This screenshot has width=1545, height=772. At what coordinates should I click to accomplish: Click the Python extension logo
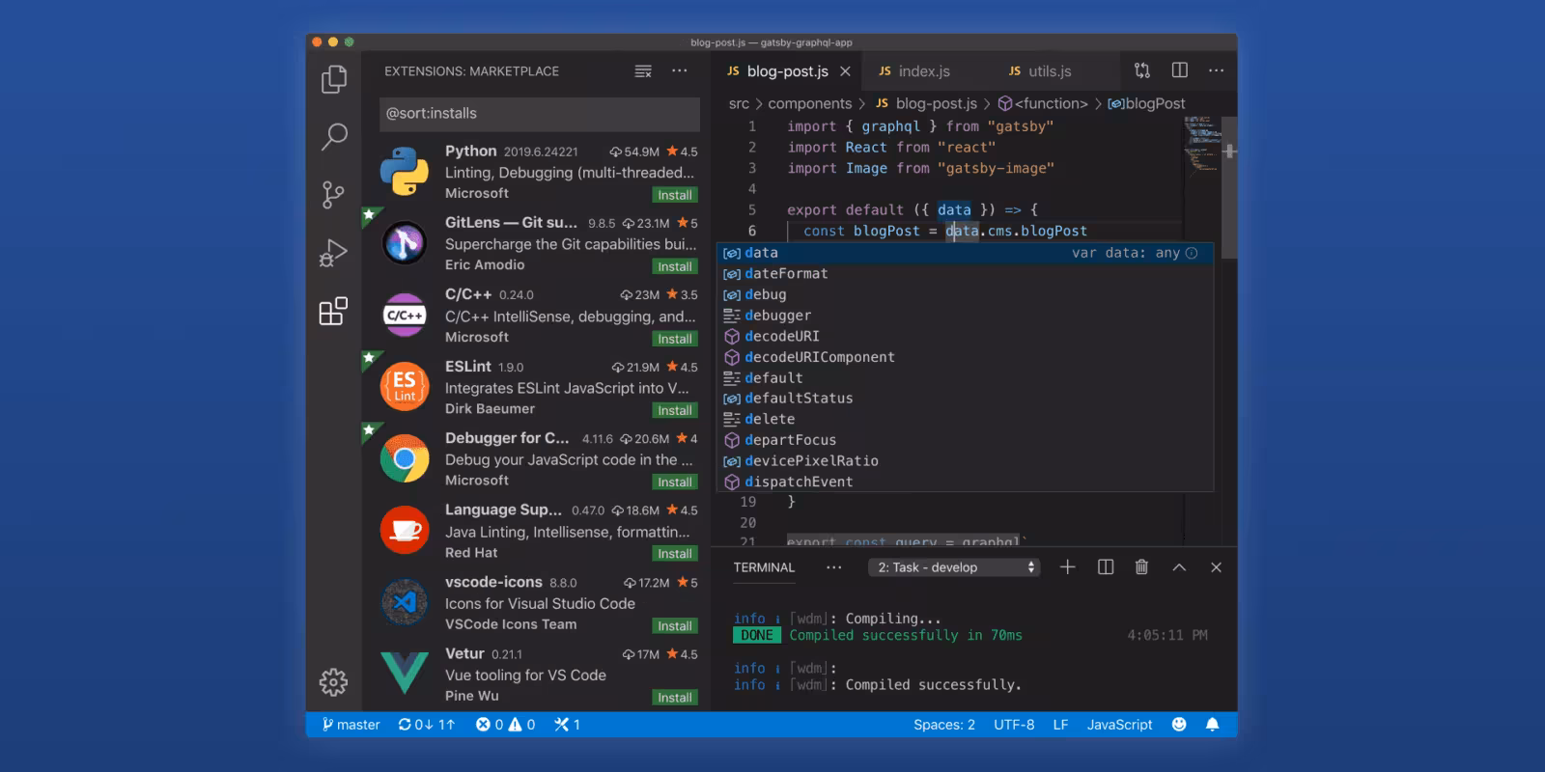(x=405, y=172)
